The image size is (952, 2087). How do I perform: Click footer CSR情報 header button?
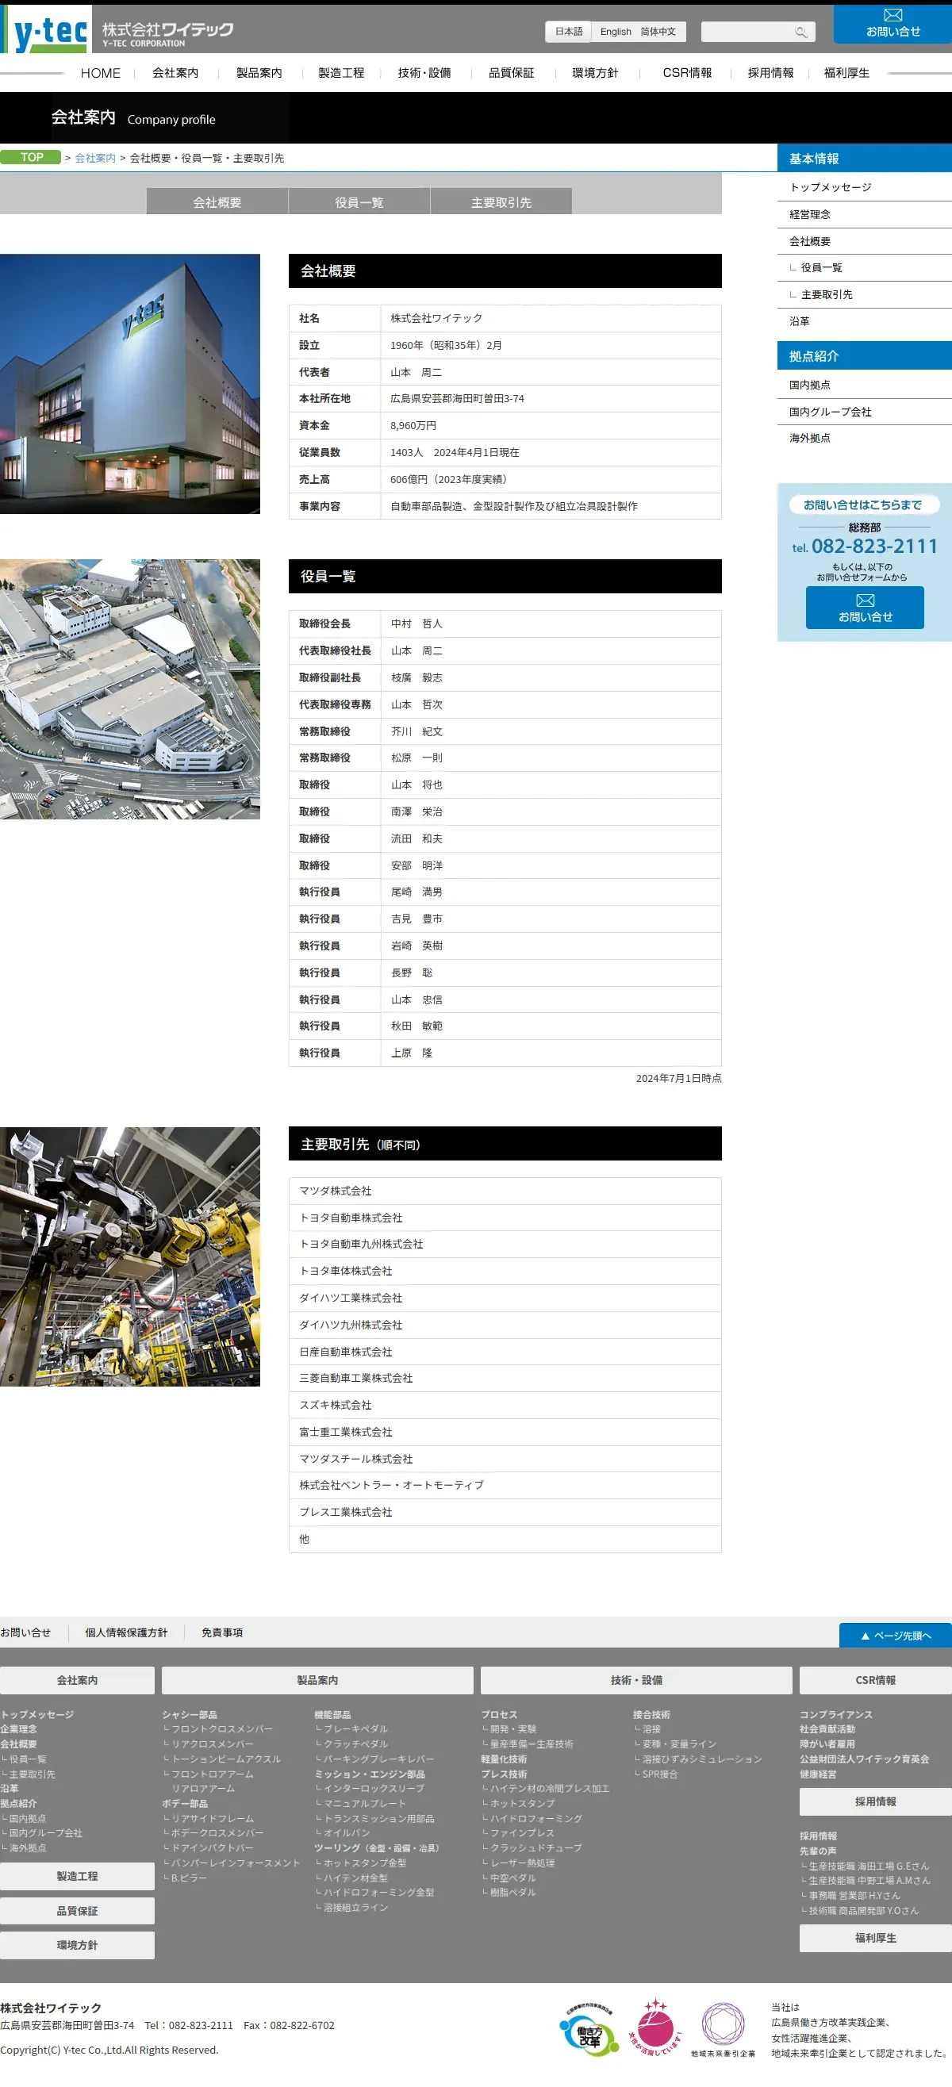pos(876,1680)
